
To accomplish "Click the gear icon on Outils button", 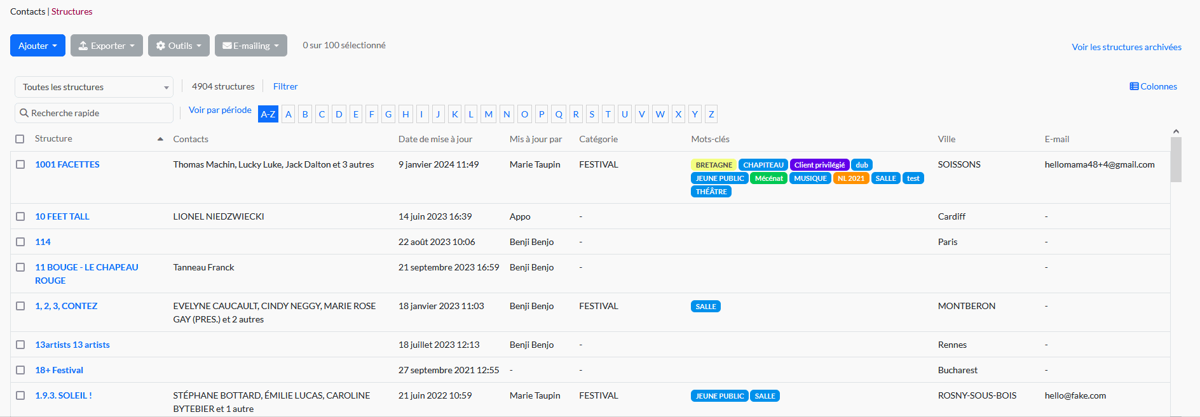I will pos(161,46).
